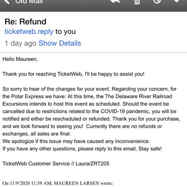Select the Re: Refund subject line
Image resolution: width=187 pixels, height=187 pixels.
[x=25, y=22]
